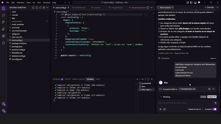Open the File menu
The width and height of the screenshot is (221, 124).
[7, 2]
